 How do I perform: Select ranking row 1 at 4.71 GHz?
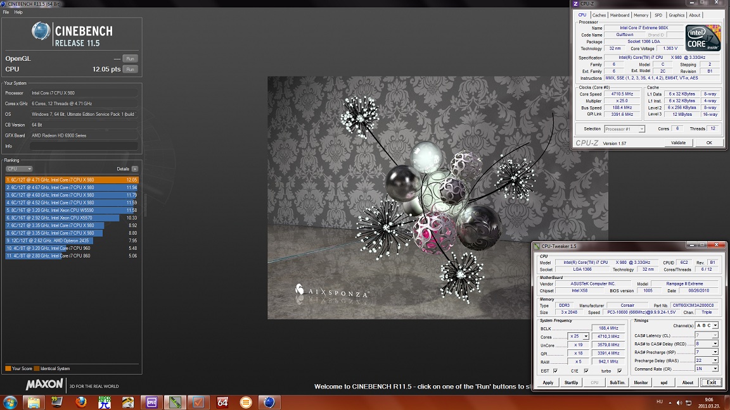72,180
